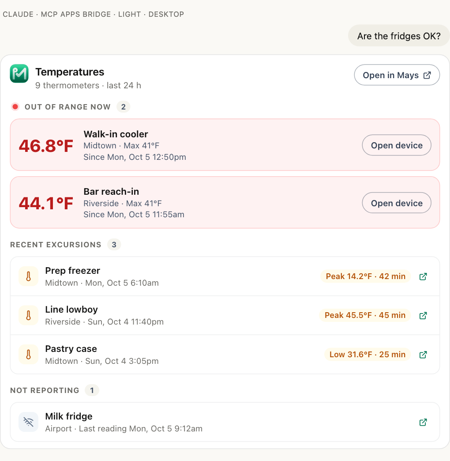
Task: Select the Peak 45.5°F 45 min badge
Action: [365, 315]
